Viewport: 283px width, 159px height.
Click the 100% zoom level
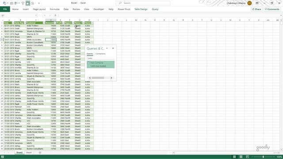279,157
